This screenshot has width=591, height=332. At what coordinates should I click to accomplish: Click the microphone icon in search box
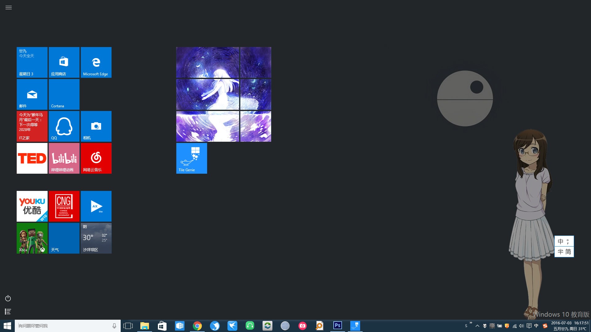click(114, 326)
